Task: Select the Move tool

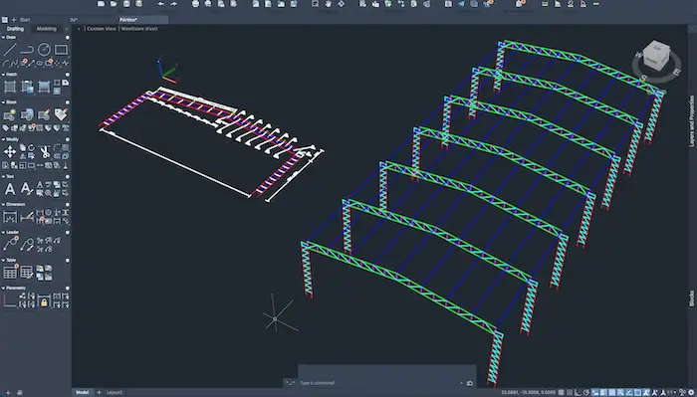Action: pyautogui.click(x=10, y=152)
